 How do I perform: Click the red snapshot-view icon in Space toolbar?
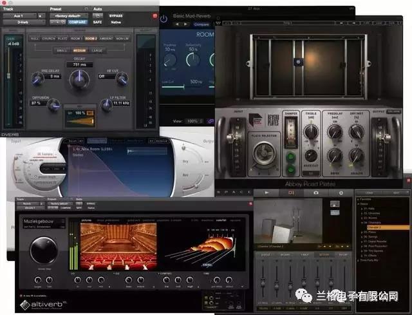click(x=291, y=193)
